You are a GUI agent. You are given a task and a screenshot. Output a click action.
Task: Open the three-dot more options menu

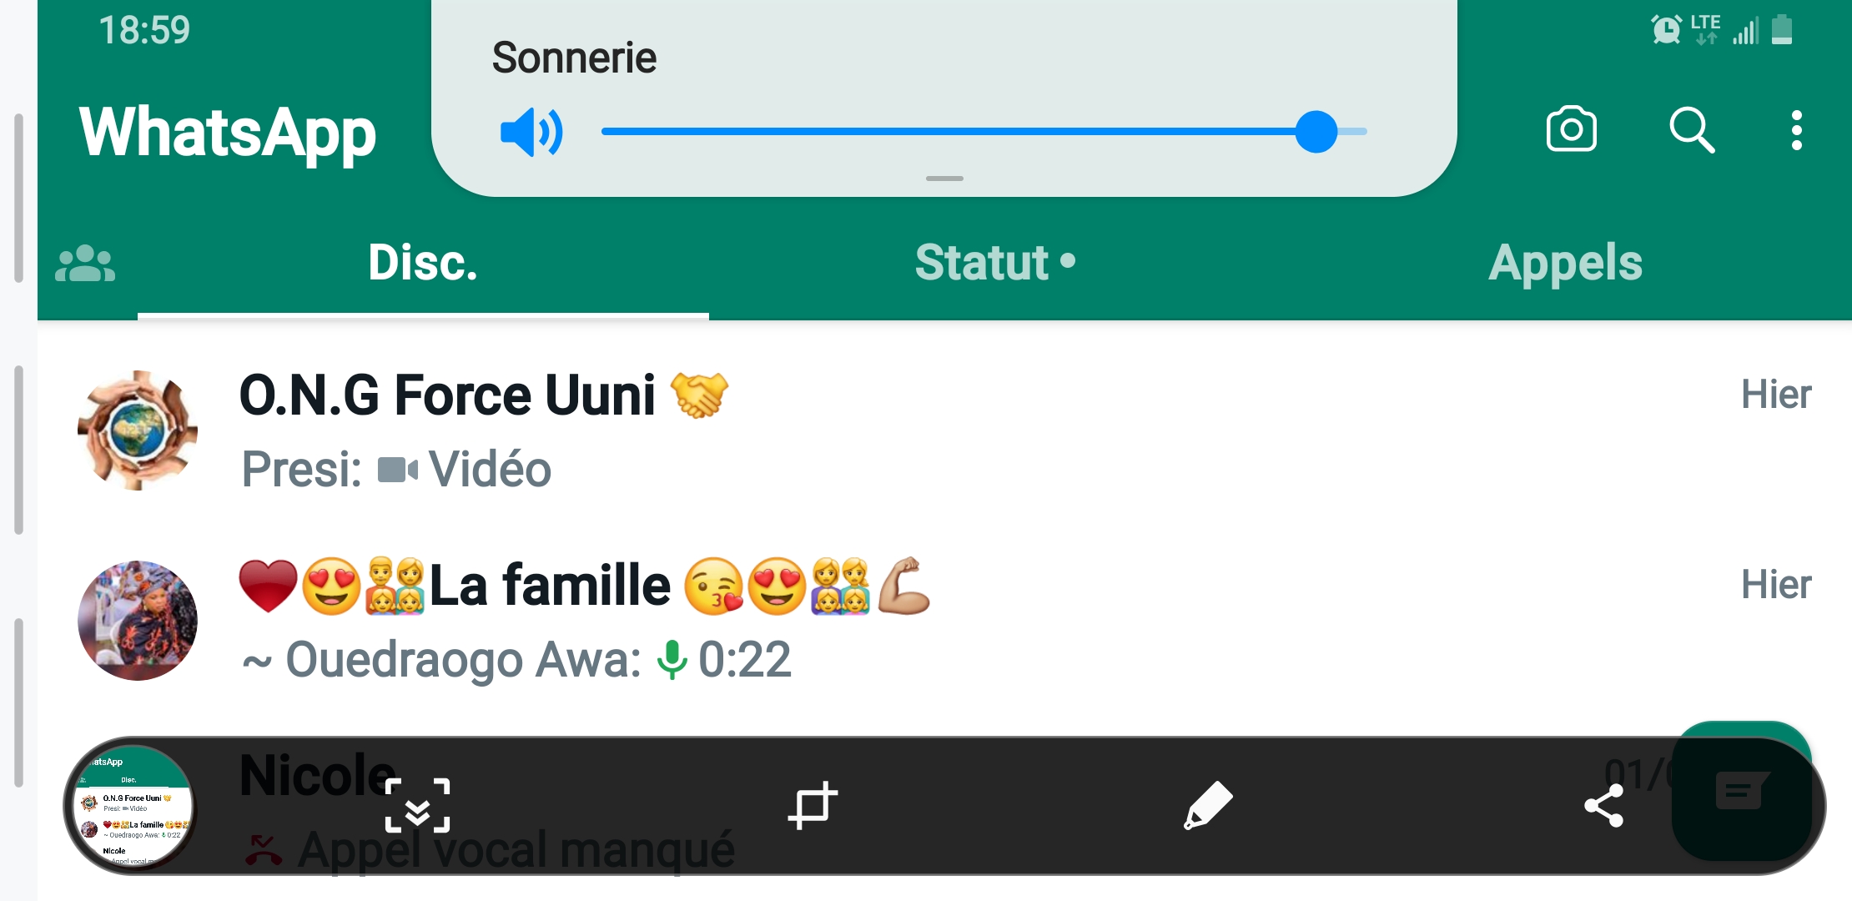click(x=1796, y=130)
